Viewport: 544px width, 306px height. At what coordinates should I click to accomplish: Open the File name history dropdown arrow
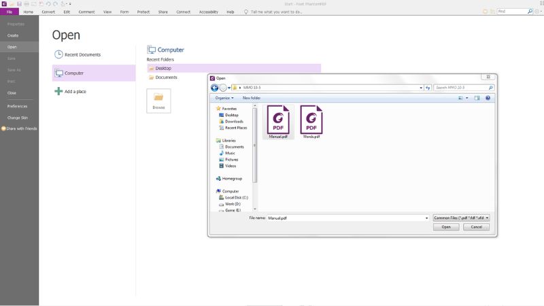click(x=426, y=218)
